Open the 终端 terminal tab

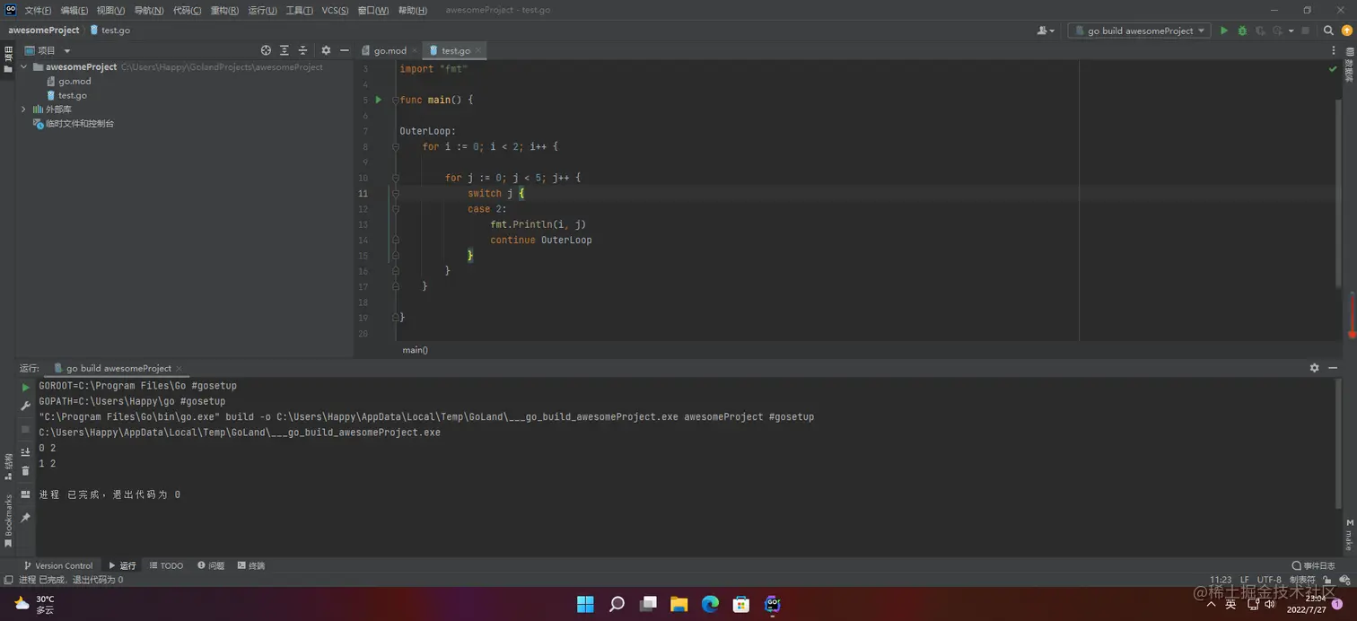pos(251,565)
